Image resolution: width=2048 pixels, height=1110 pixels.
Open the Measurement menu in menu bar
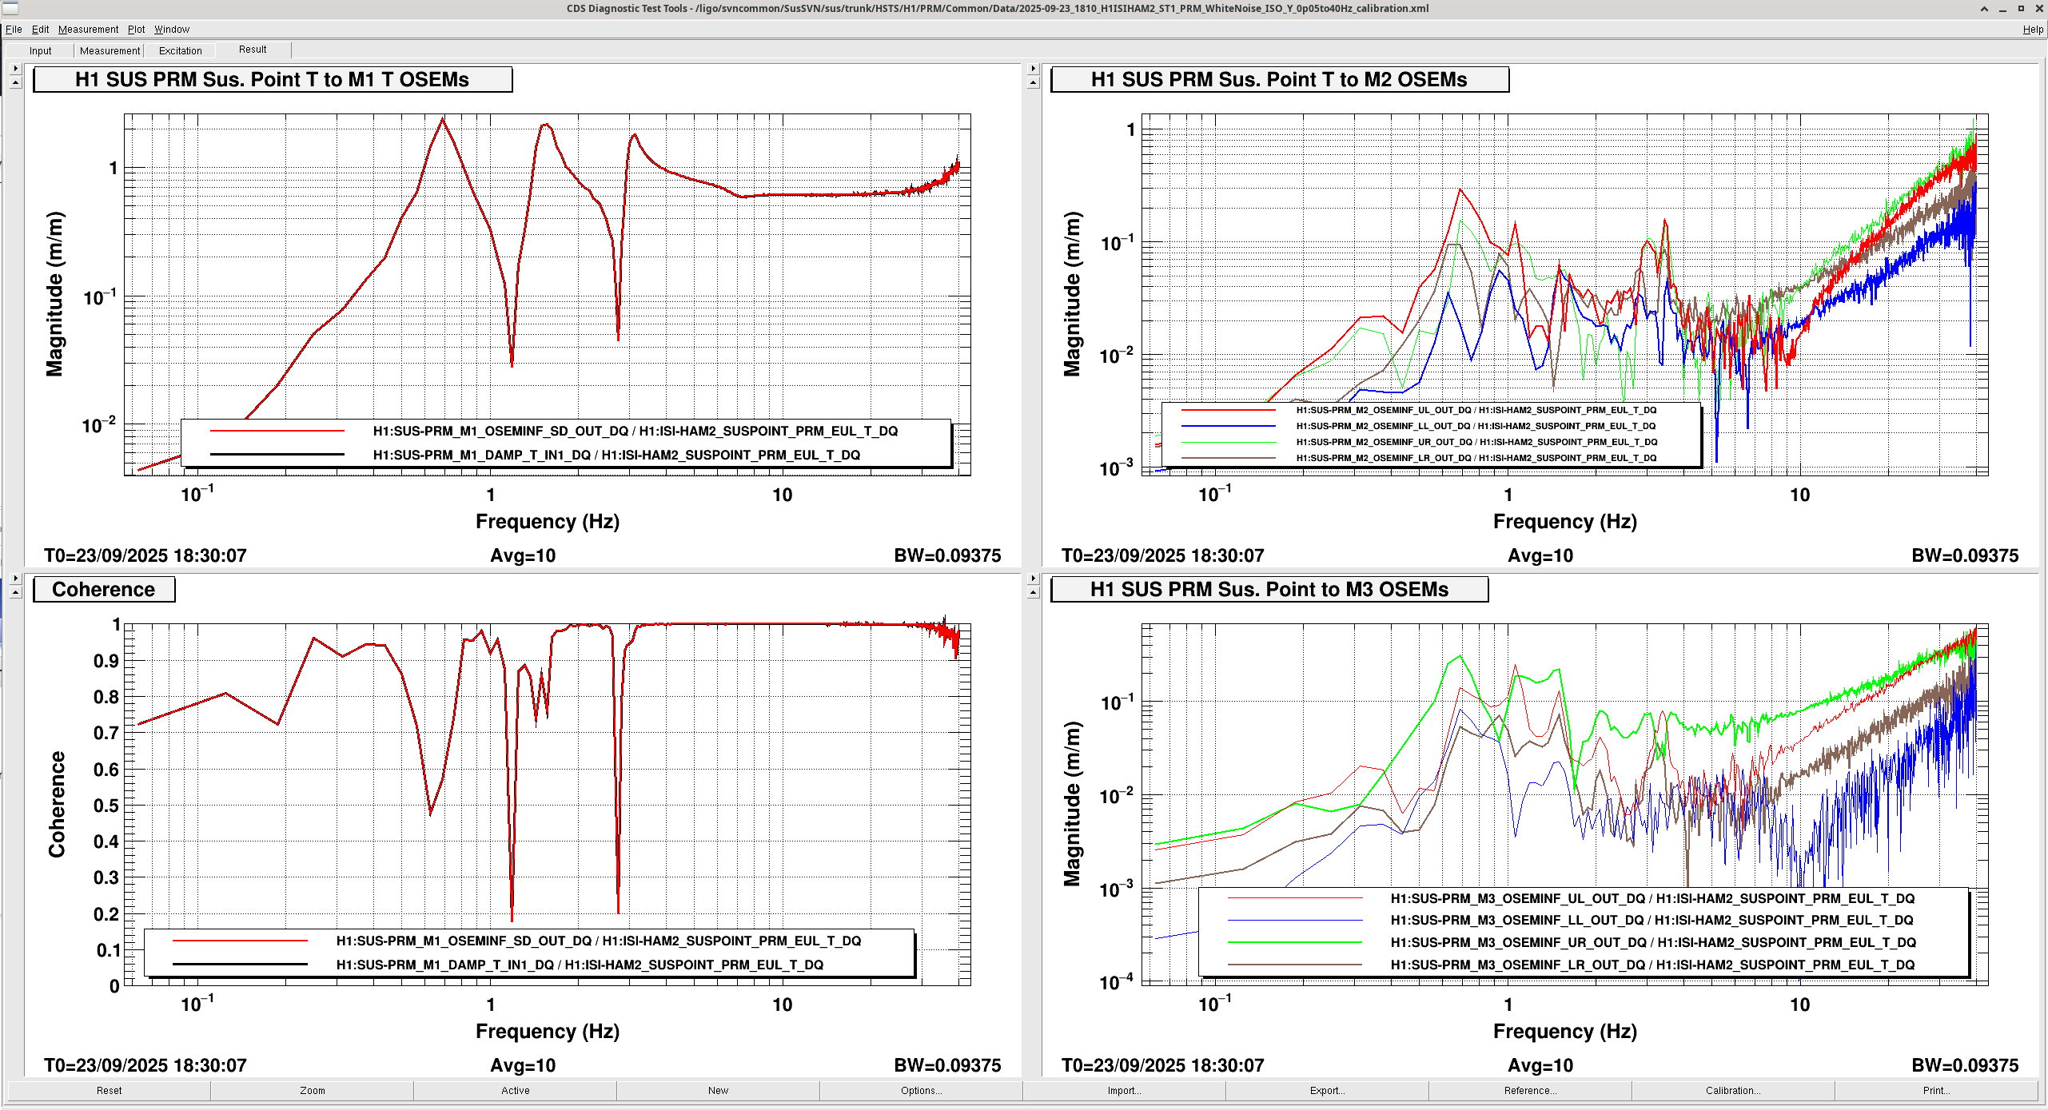coord(88,30)
